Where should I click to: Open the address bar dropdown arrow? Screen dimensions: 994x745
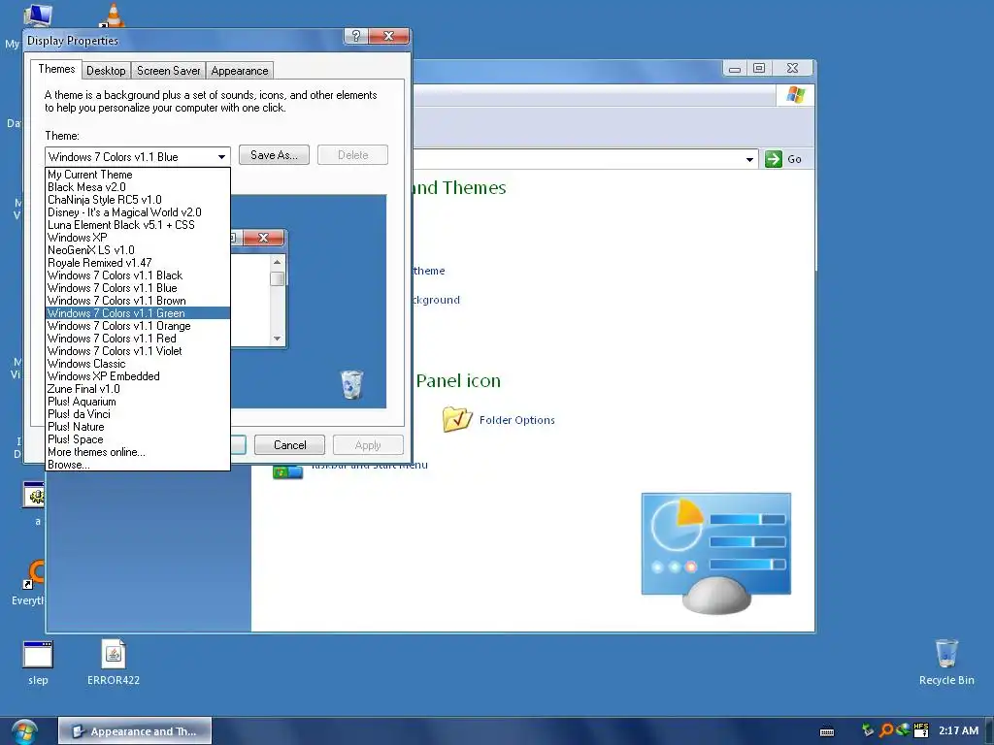tap(750, 159)
